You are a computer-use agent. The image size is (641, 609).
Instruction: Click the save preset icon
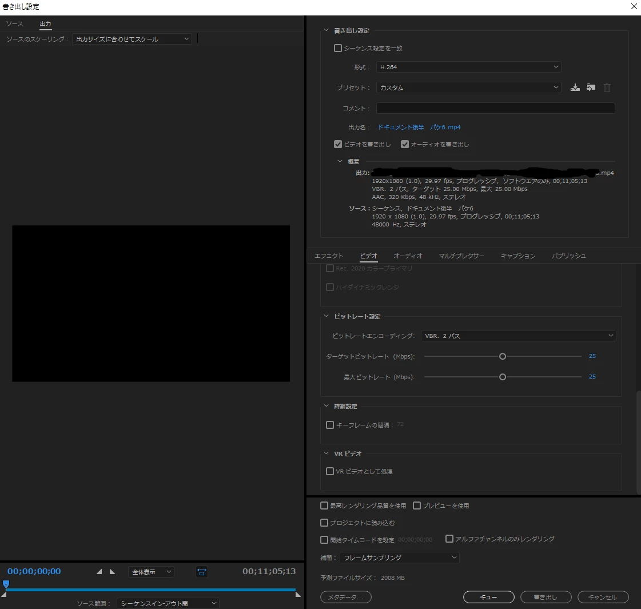pyautogui.click(x=575, y=87)
